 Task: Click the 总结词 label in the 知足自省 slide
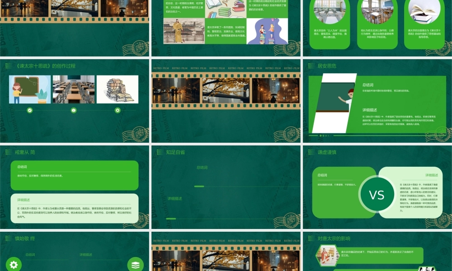point(202,168)
